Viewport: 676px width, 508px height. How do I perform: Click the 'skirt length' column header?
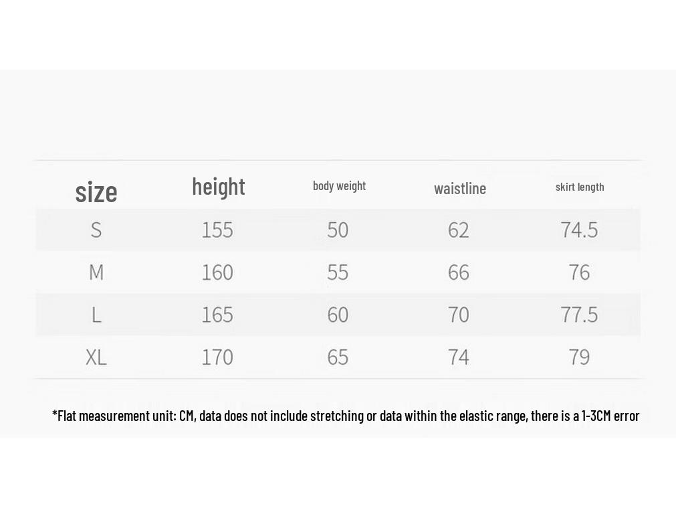pos(580,187)
